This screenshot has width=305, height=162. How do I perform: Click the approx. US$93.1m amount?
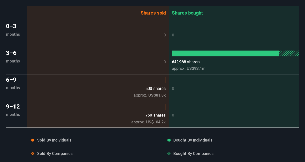pyautogui.click(x=189, y=68)
